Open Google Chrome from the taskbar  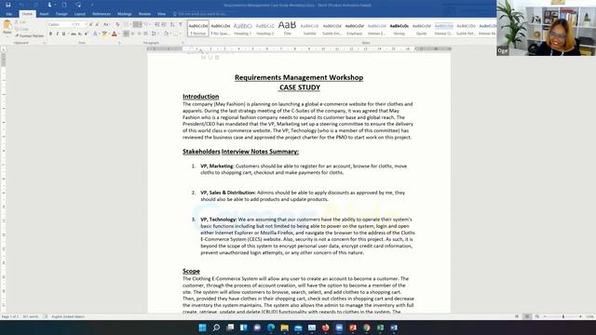(366, 328)
